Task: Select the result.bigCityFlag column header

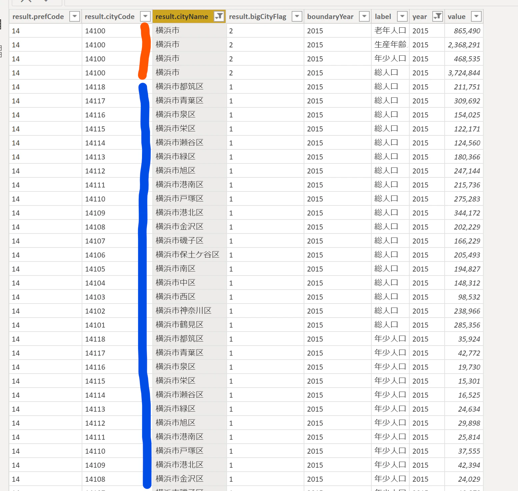Action: click(x=258, y=16)
